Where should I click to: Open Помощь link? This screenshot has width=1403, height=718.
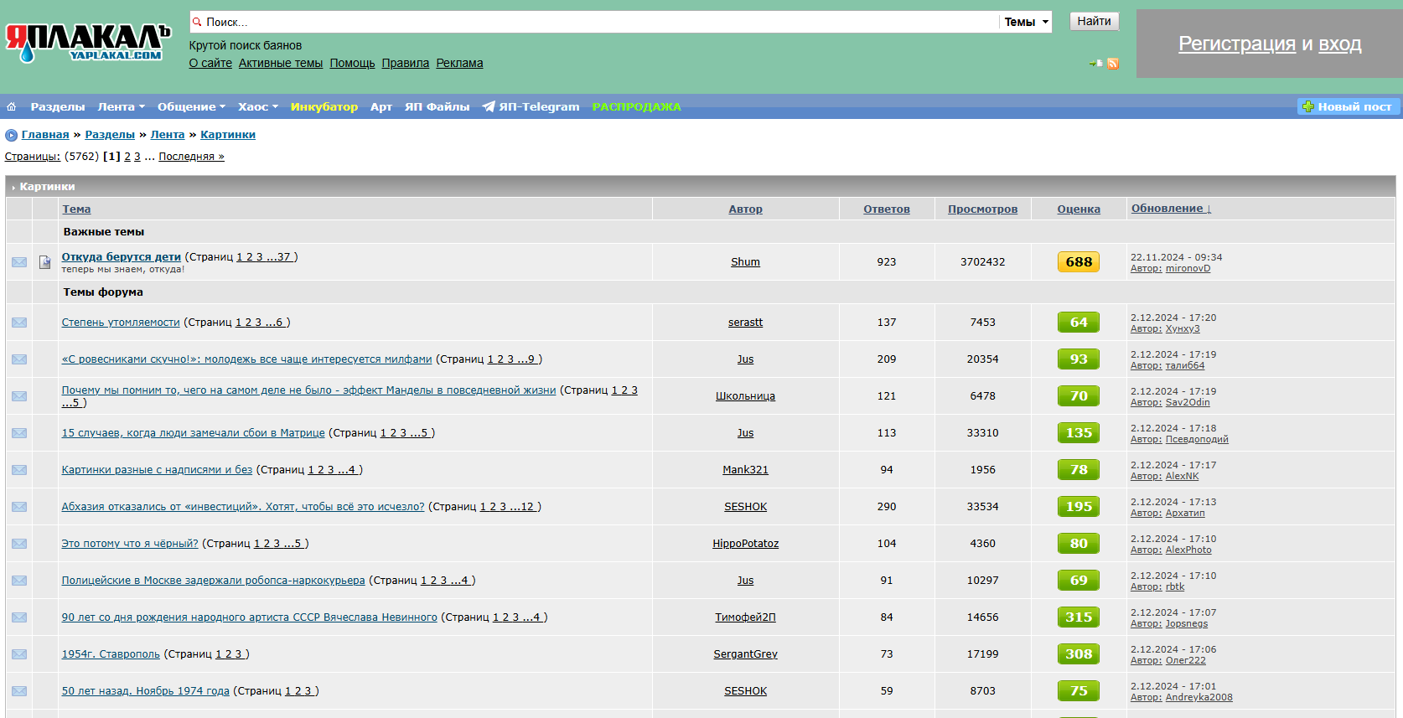point(352,63)
